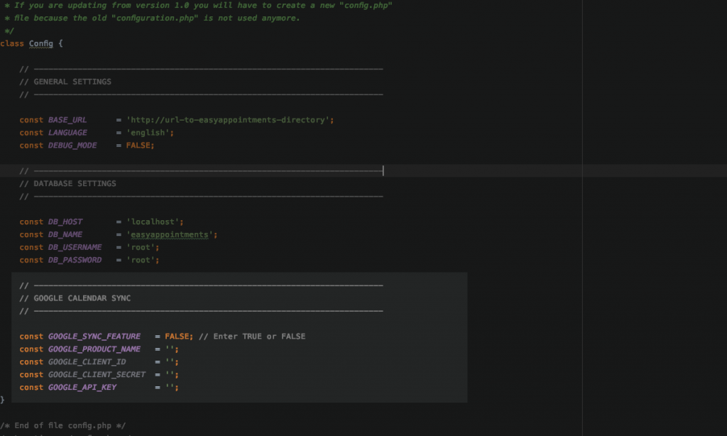Click the empty string value of GOOGLE_CLIENT_ID

(169, 361)
